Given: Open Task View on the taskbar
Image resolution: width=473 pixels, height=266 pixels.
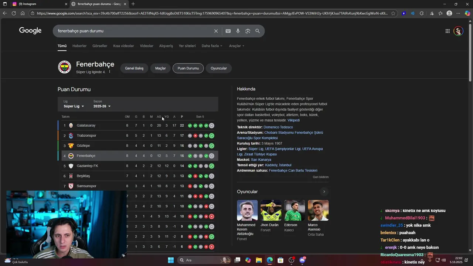Looking at the screenshot, I should coord(237,260).
